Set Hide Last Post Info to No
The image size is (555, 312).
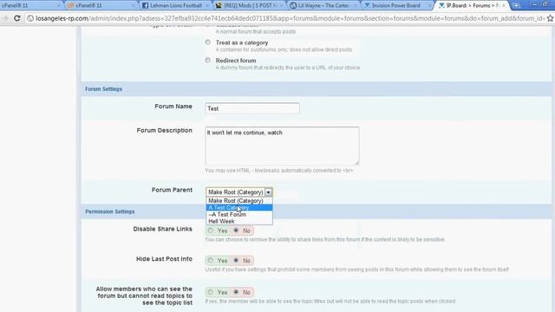(x=236, y=260)
